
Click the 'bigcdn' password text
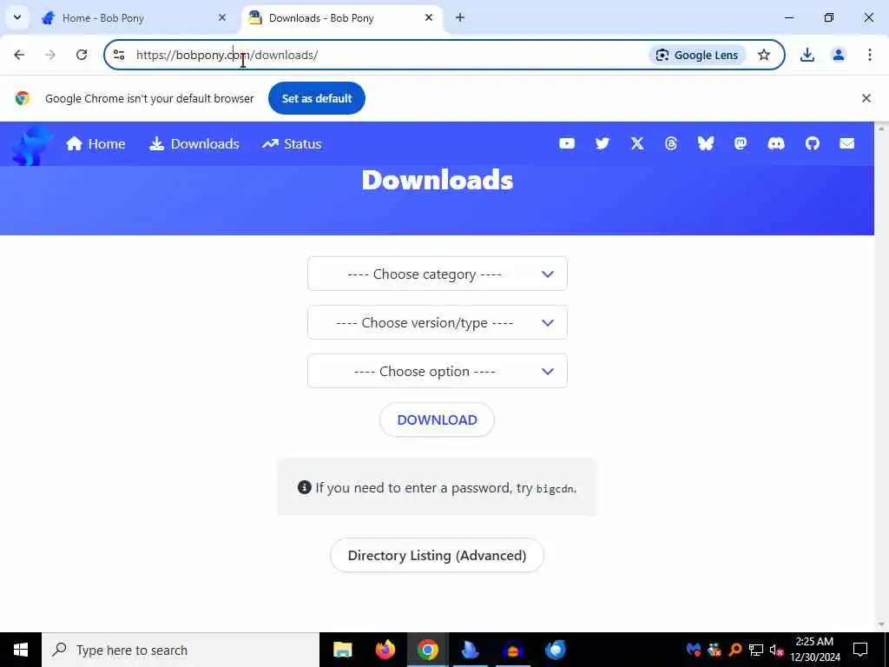point(556,489)
